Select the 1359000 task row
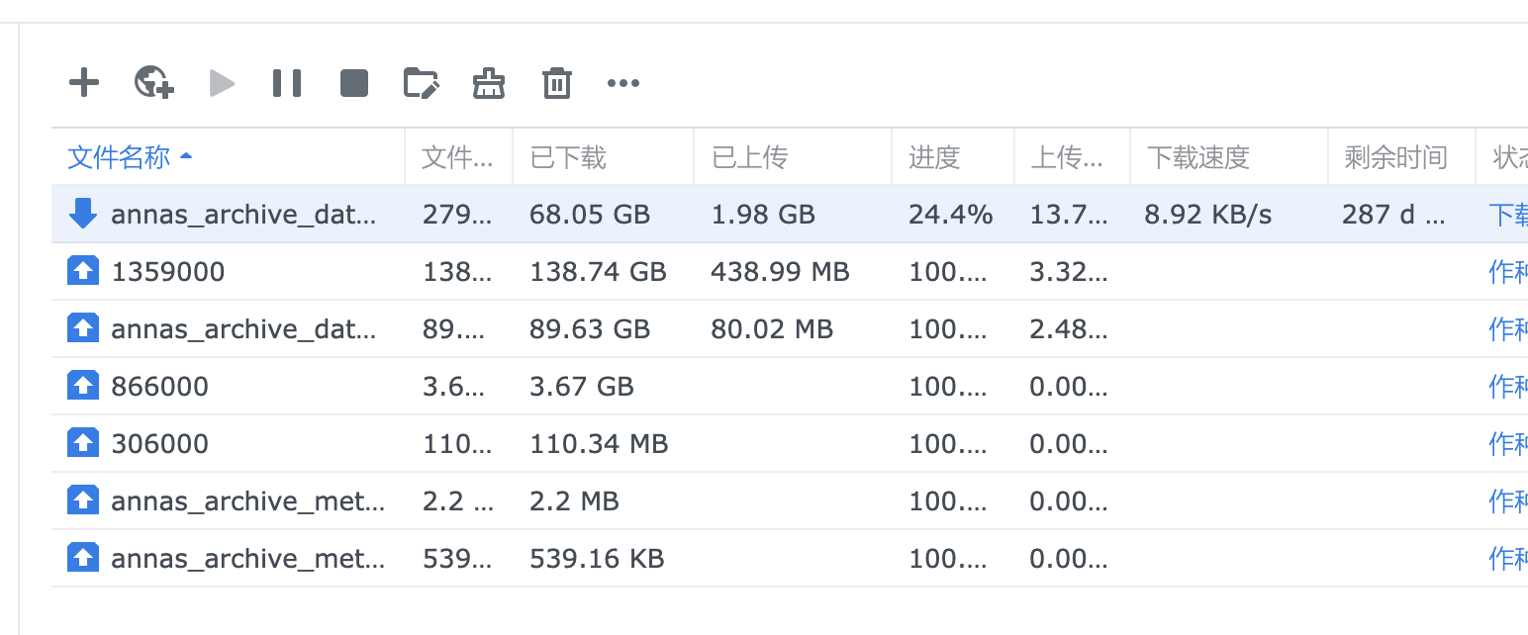Image resolution: width=1528 pixels, height=635 pixels. [x=168, y=272]
